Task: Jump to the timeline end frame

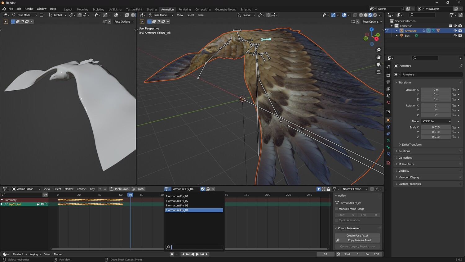Action: tap(207, 254)
